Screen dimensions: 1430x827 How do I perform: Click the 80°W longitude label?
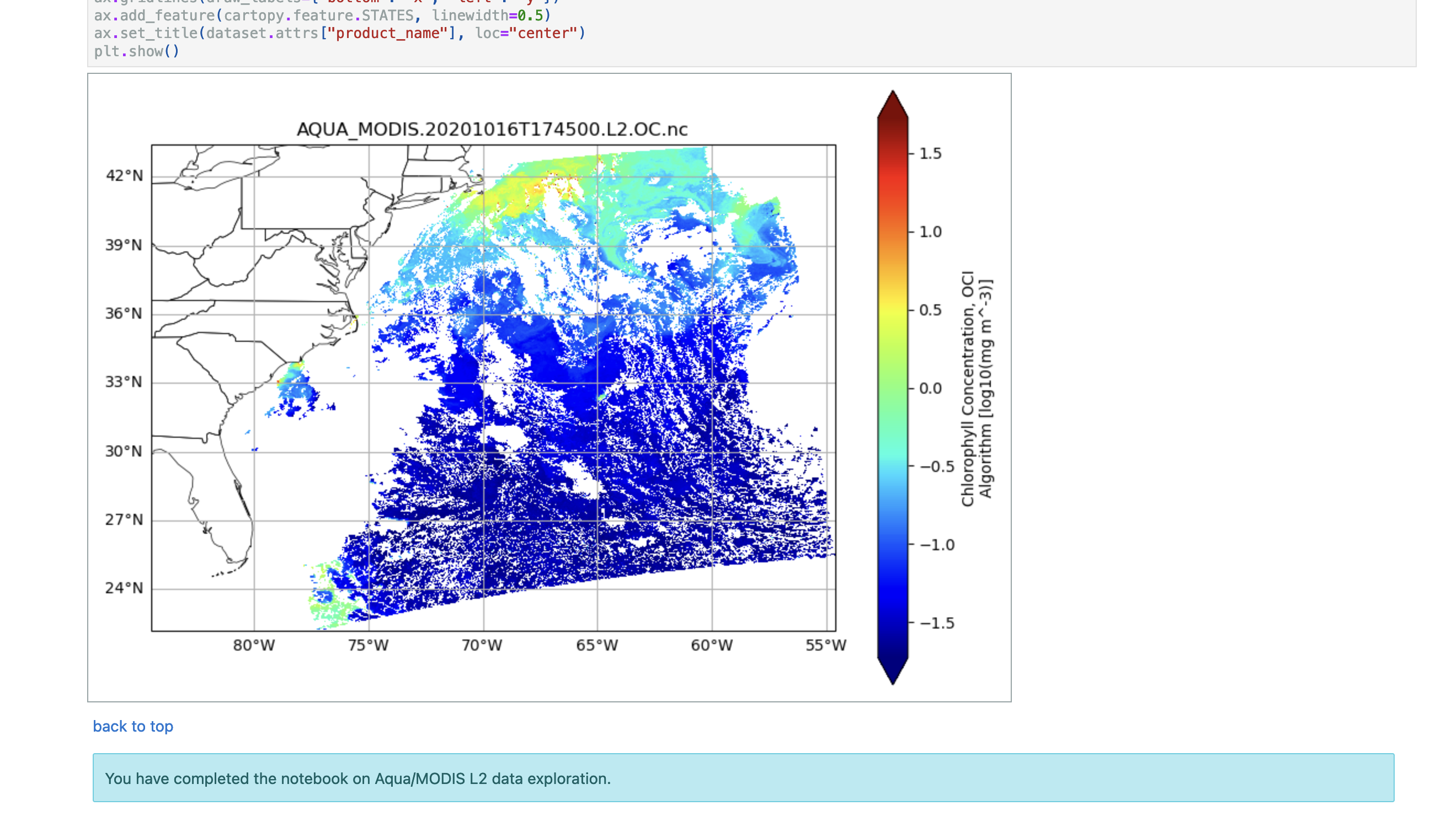(x=254, y=646)
